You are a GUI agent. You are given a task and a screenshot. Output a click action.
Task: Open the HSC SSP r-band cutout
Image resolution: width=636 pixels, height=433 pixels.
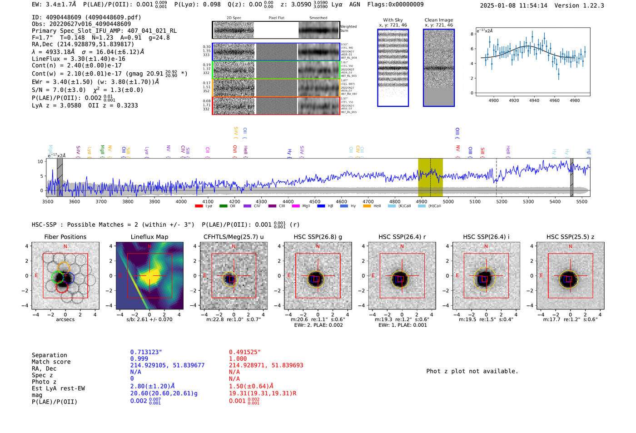click(x=402, y=276)
